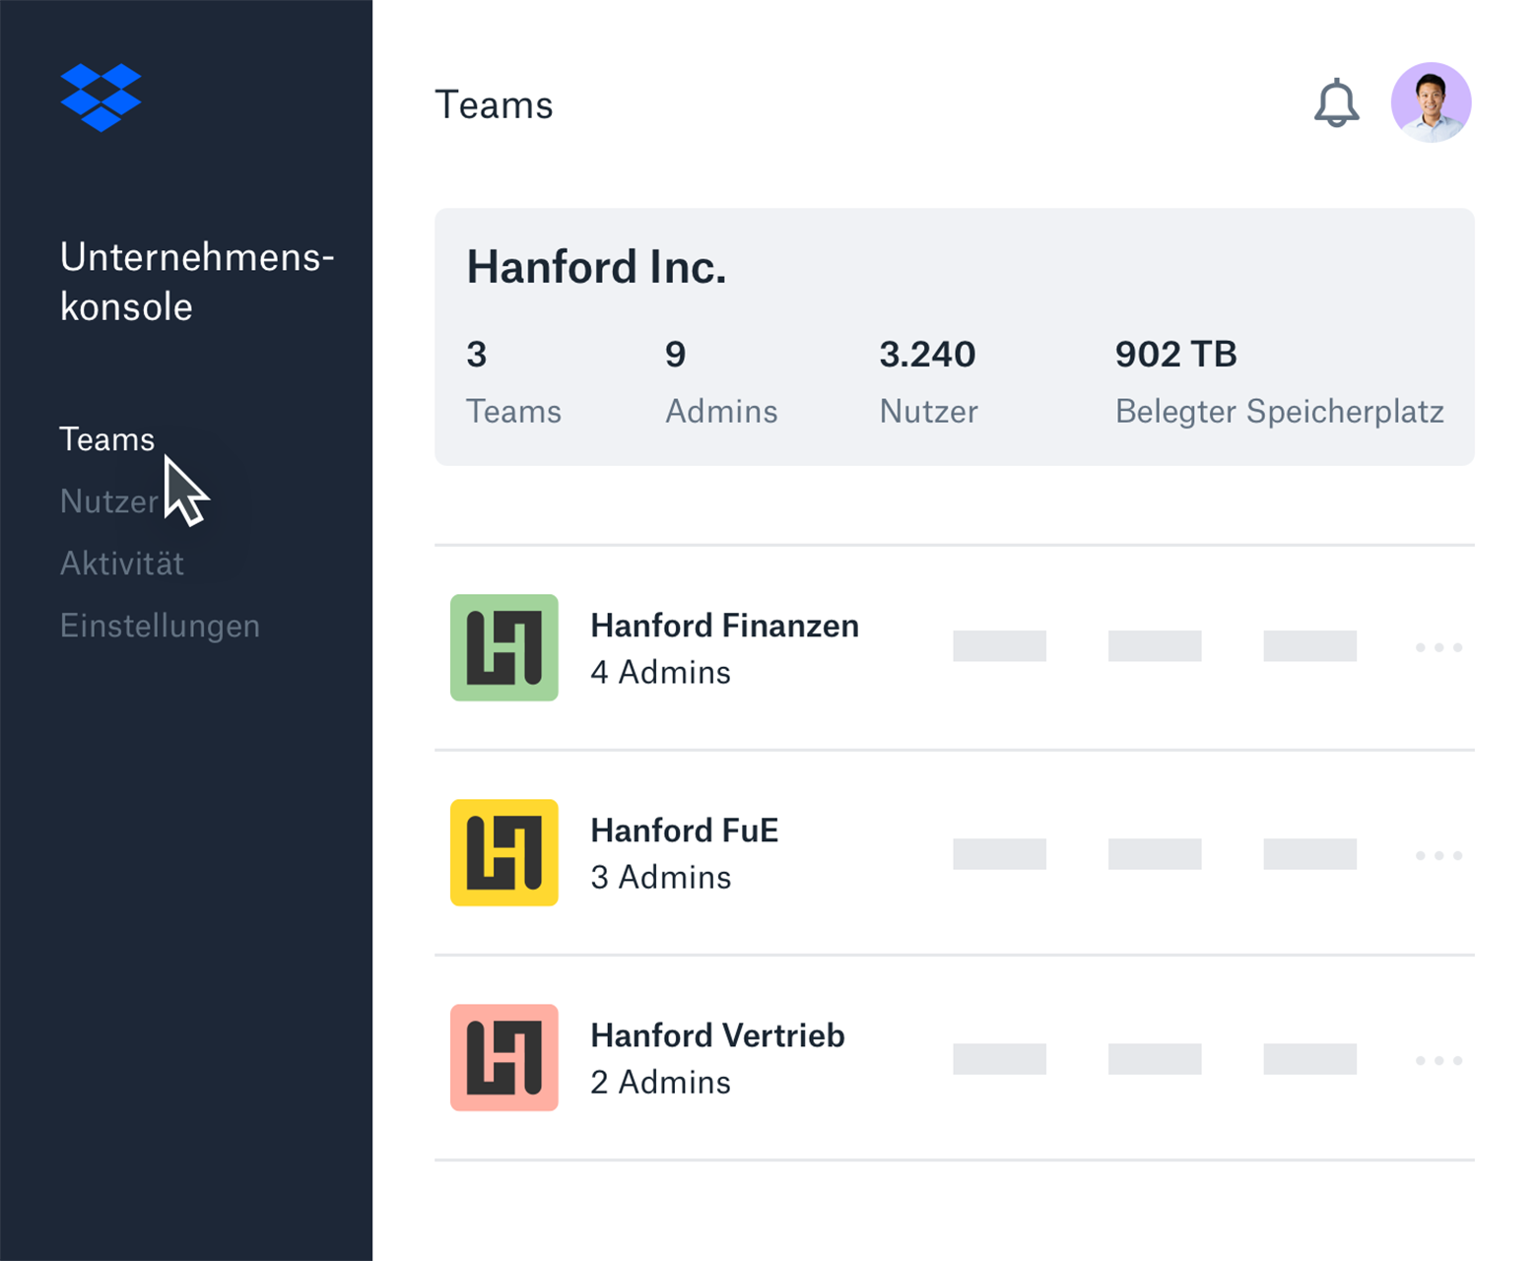
Task: Open the user profile avatar
Action: tap(1431, 102)
